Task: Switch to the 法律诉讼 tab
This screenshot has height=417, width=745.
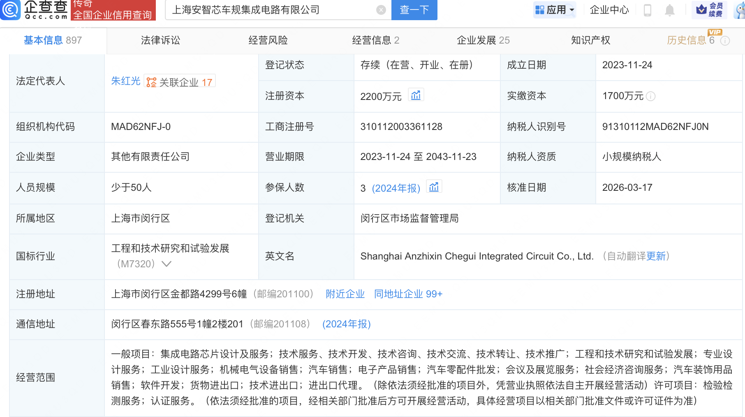Action: [x=160, y=40]
